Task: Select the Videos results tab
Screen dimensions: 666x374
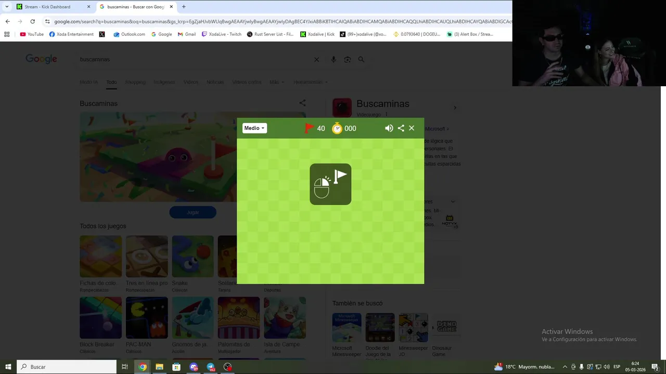Action: [190, 82]
